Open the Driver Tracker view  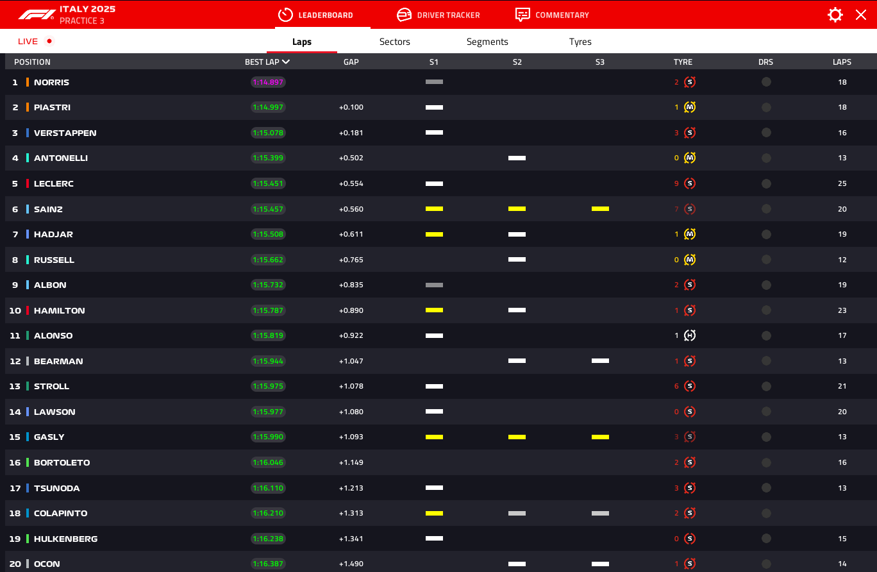[438, 15]
